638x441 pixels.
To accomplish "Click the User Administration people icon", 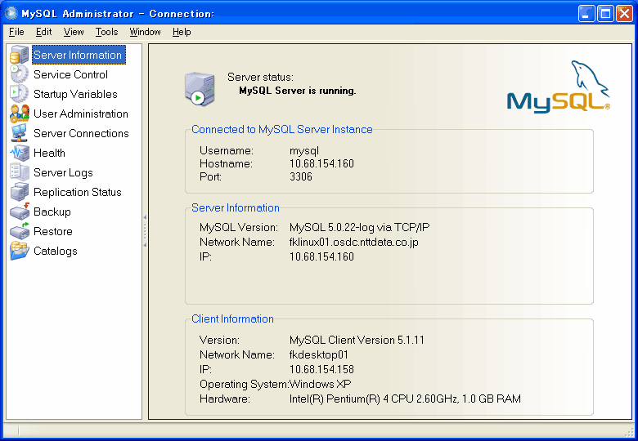I will [19, 114].
